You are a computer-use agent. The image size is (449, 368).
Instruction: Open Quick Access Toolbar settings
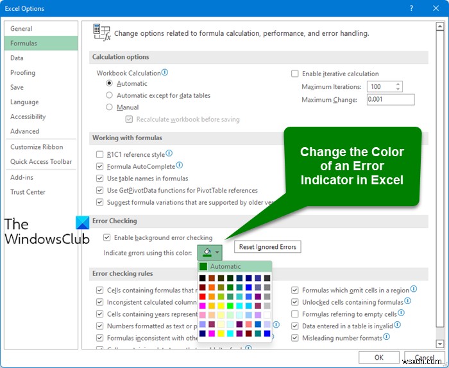(x=41, y=162)
